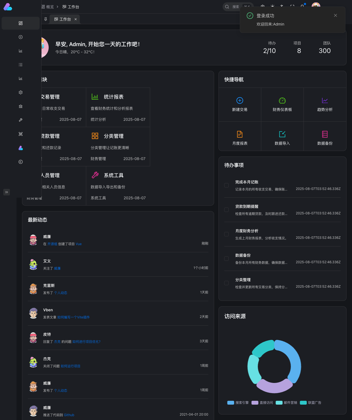The width and height of the screenshot is (352, 420).
Task: Click the 新建交易 plus icon
Action: [240, 100]
